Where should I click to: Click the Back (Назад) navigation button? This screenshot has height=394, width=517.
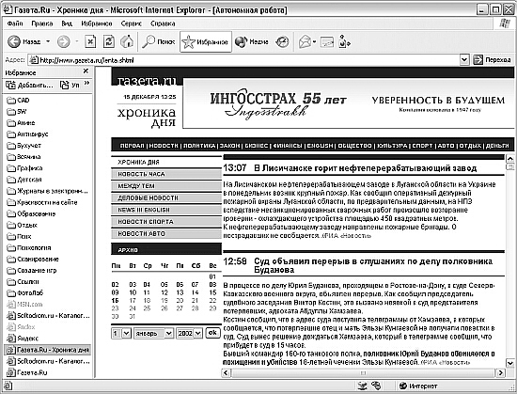pos(23,41)
